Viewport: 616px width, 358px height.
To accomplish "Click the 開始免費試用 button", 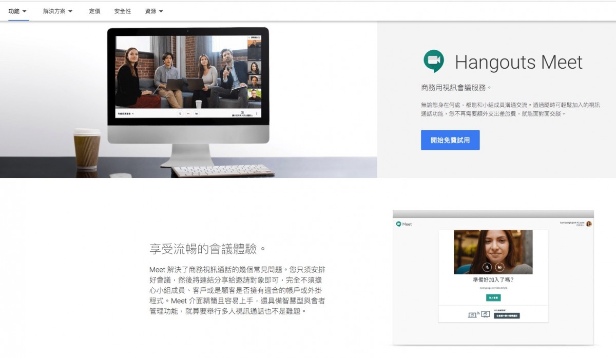I will click(450, 140).
